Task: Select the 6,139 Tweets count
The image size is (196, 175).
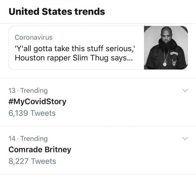Action: pyautogui.click(x=32, y=113)
